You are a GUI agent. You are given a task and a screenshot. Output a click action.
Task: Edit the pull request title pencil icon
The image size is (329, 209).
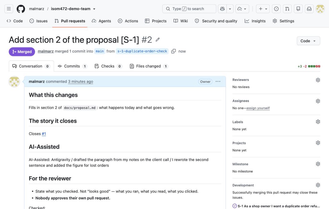(x=158, y=40)
